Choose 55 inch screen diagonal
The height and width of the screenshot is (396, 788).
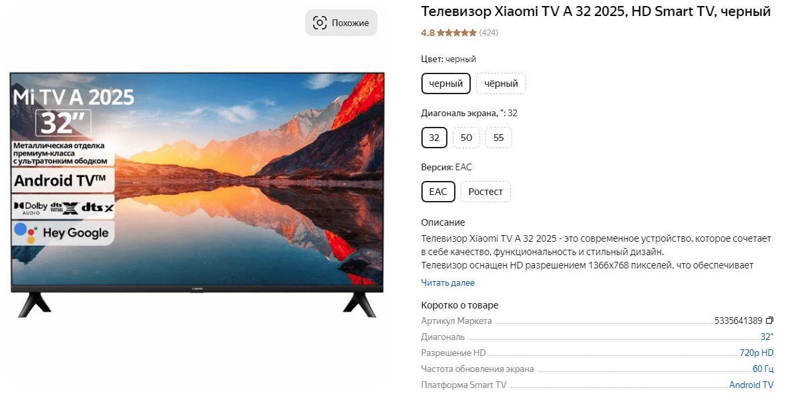pos(499,138)
